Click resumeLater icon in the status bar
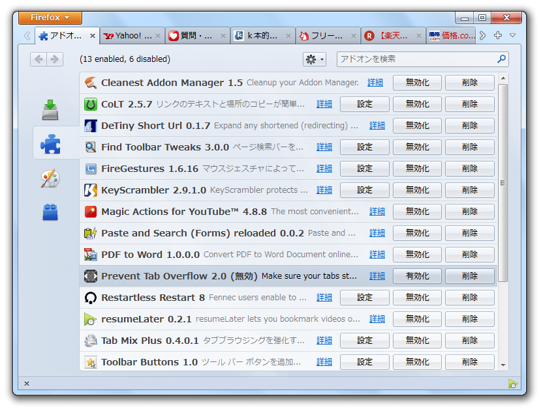The image size is (541, 409). tap(513, 383)
